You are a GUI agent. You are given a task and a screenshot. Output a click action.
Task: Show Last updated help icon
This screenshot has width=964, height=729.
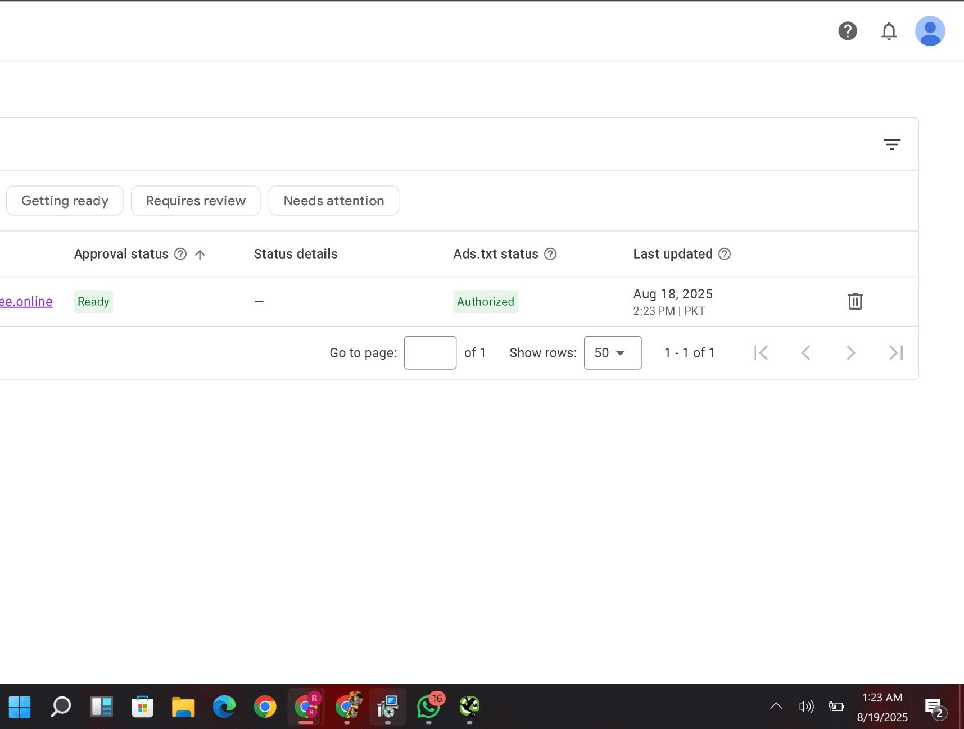(725, 254)
